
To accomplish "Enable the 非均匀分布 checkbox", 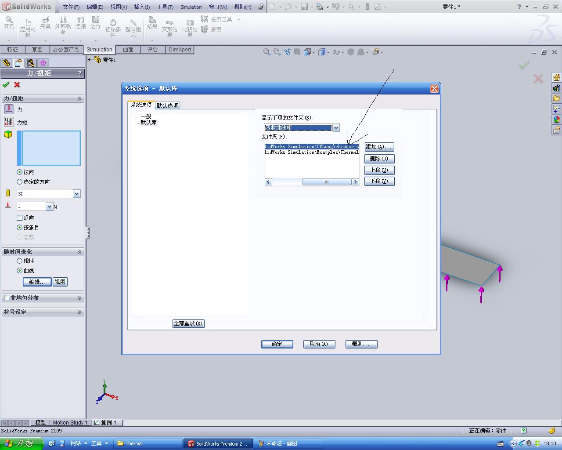I will [7, 298].
